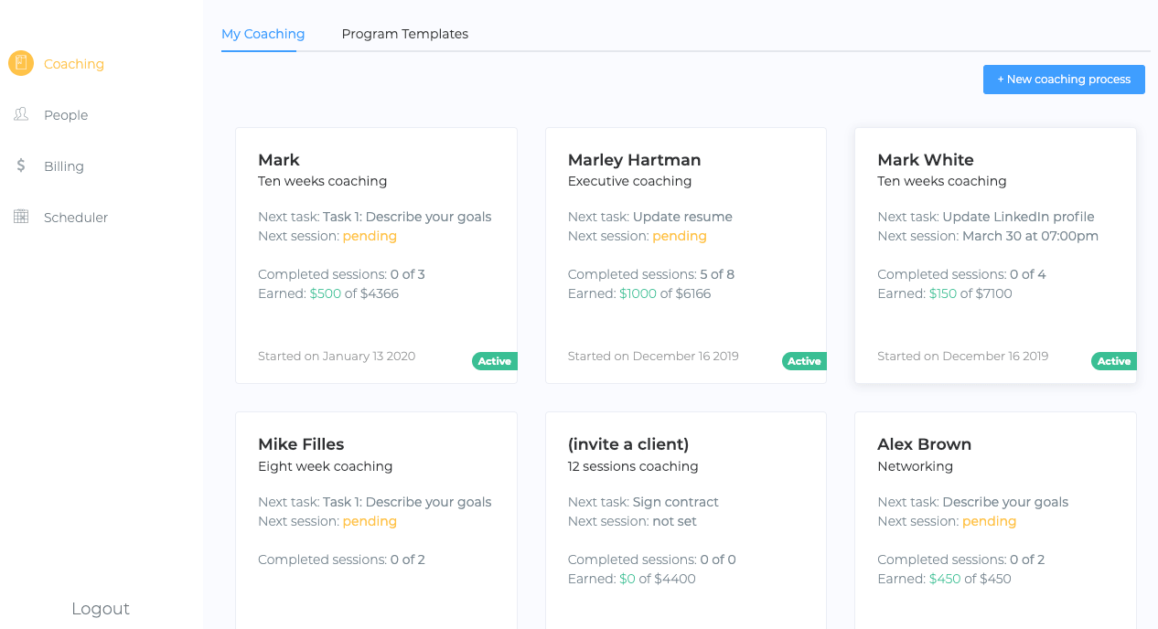
Task: Switch to the Program Templates tab
Action: pos(404,34)
